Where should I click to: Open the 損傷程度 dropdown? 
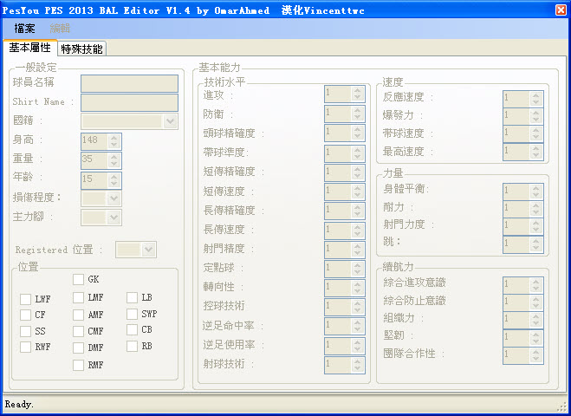pos(101,198)
